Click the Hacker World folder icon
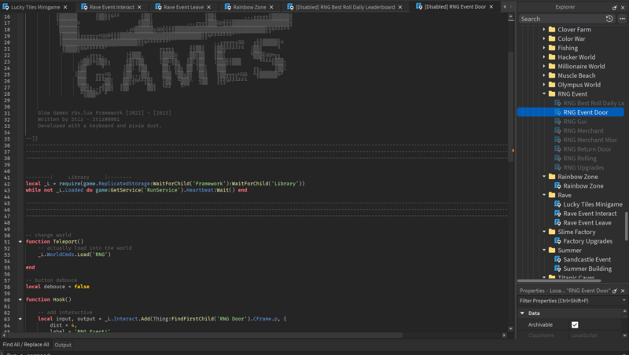Image resolution: width=629 pixels, height=355 pixels. (x=550, y=57)
